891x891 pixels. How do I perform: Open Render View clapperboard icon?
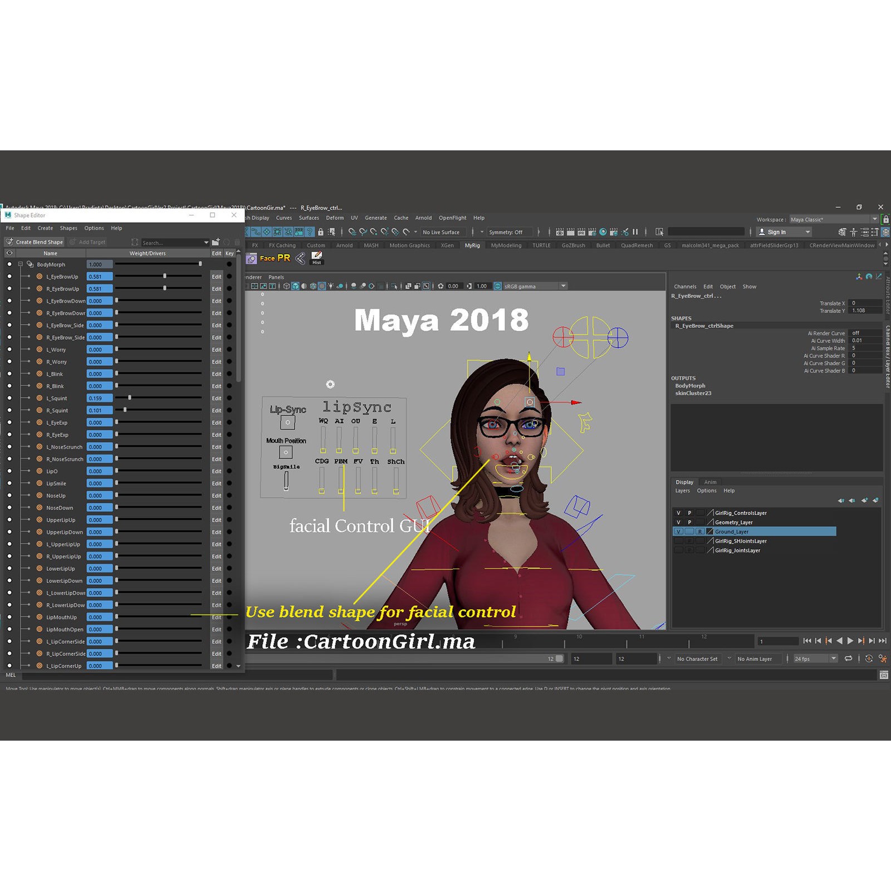click(560, 232)
